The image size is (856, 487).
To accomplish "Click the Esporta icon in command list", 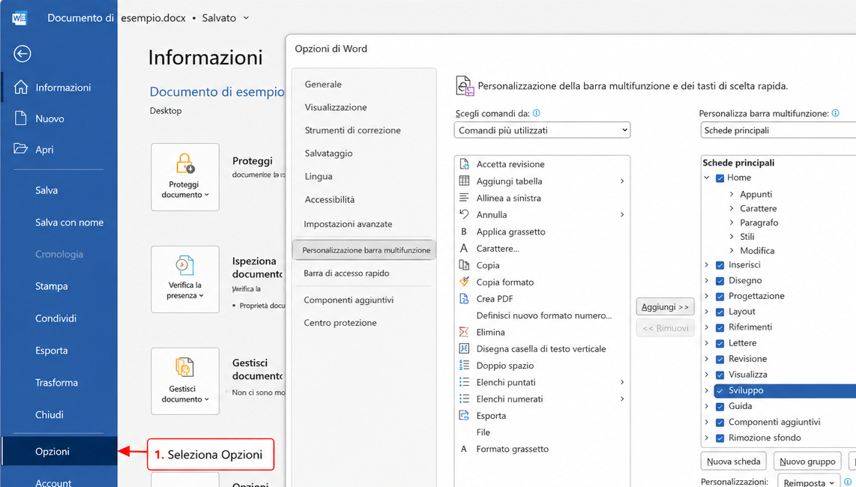I will click(x=464, y=416).
